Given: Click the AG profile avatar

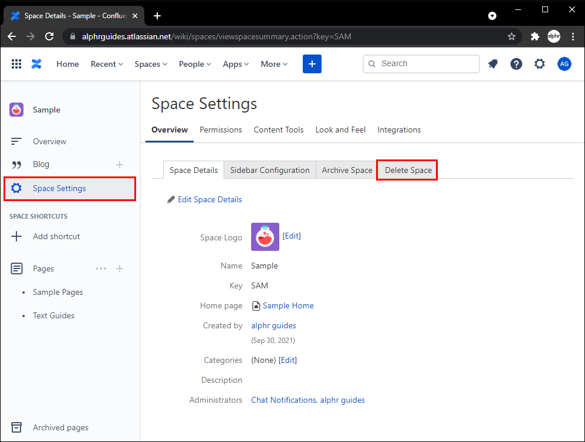Looking at the screenshot, I should click(x=564, y=64).
